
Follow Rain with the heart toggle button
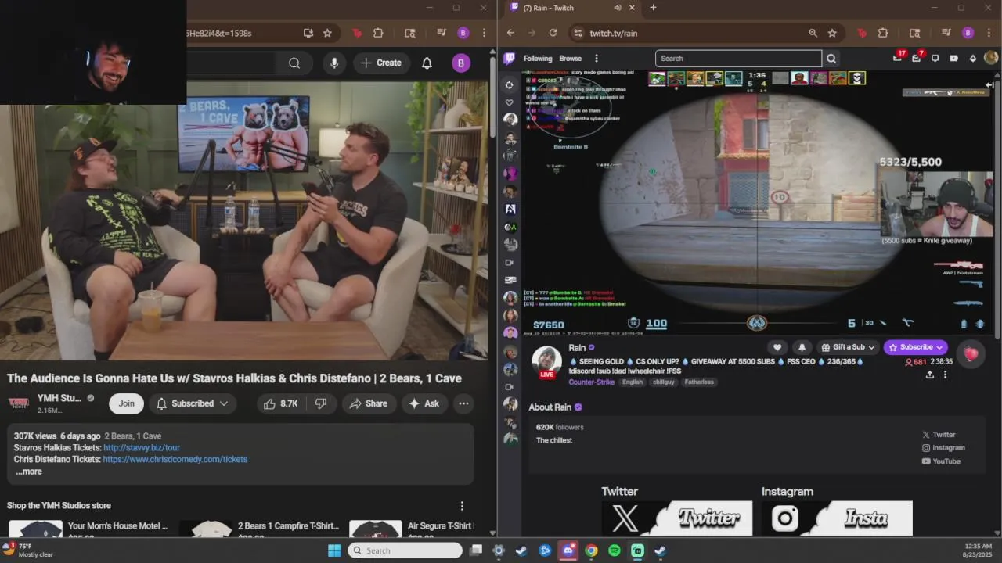point(777,347)
